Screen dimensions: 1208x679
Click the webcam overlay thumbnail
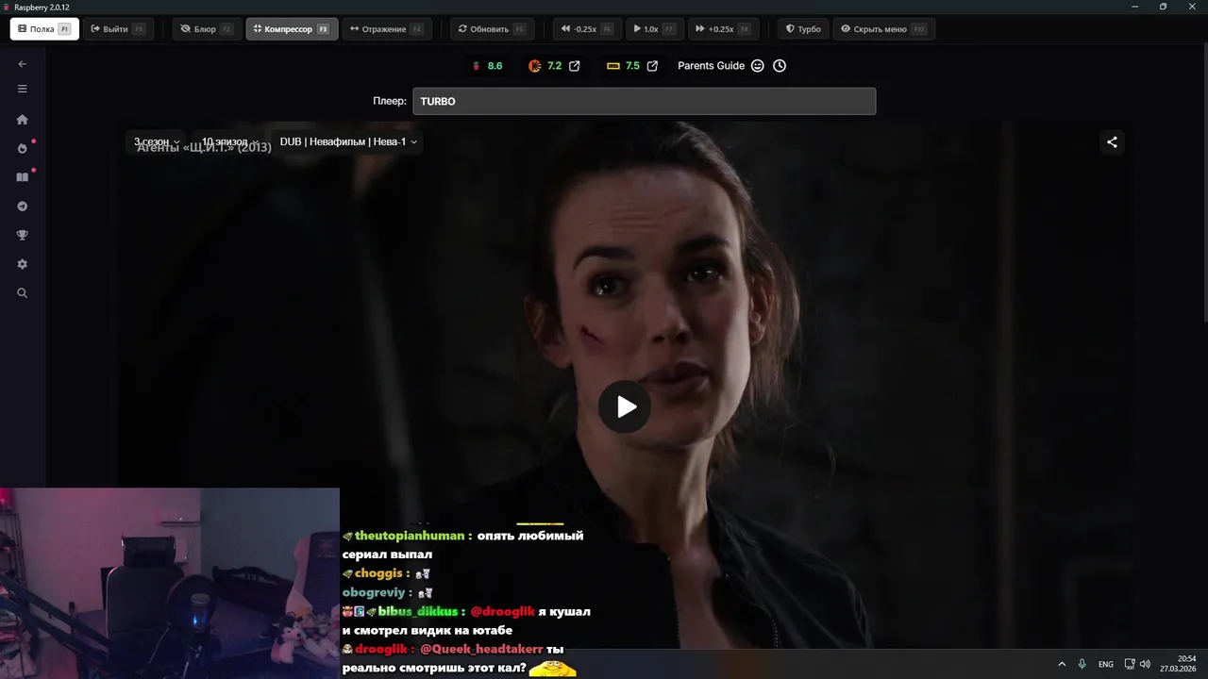(x=170, y=583)
